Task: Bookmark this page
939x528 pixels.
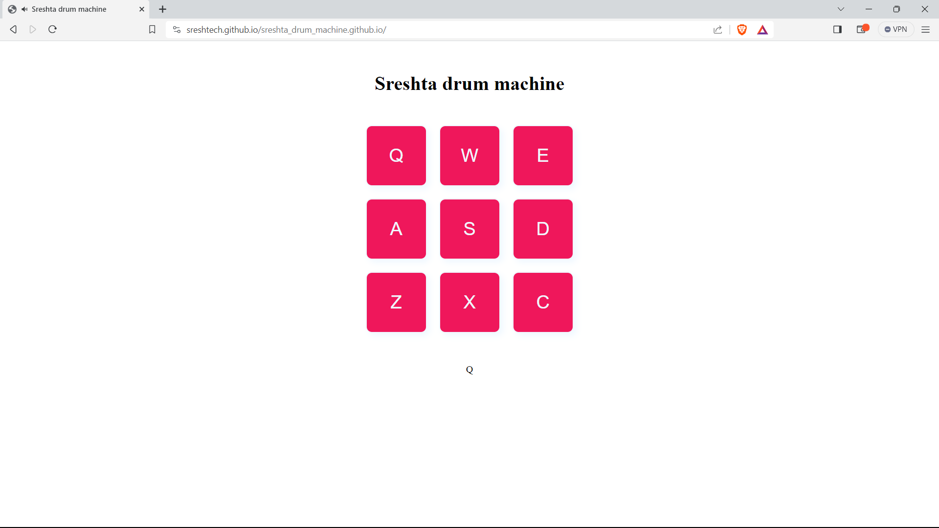Action: 152,29
